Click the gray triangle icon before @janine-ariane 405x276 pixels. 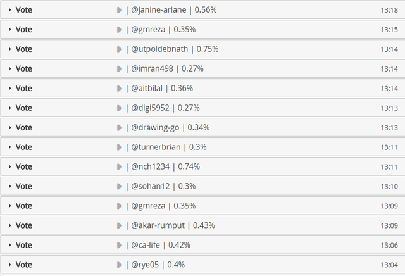click(119, 10)
